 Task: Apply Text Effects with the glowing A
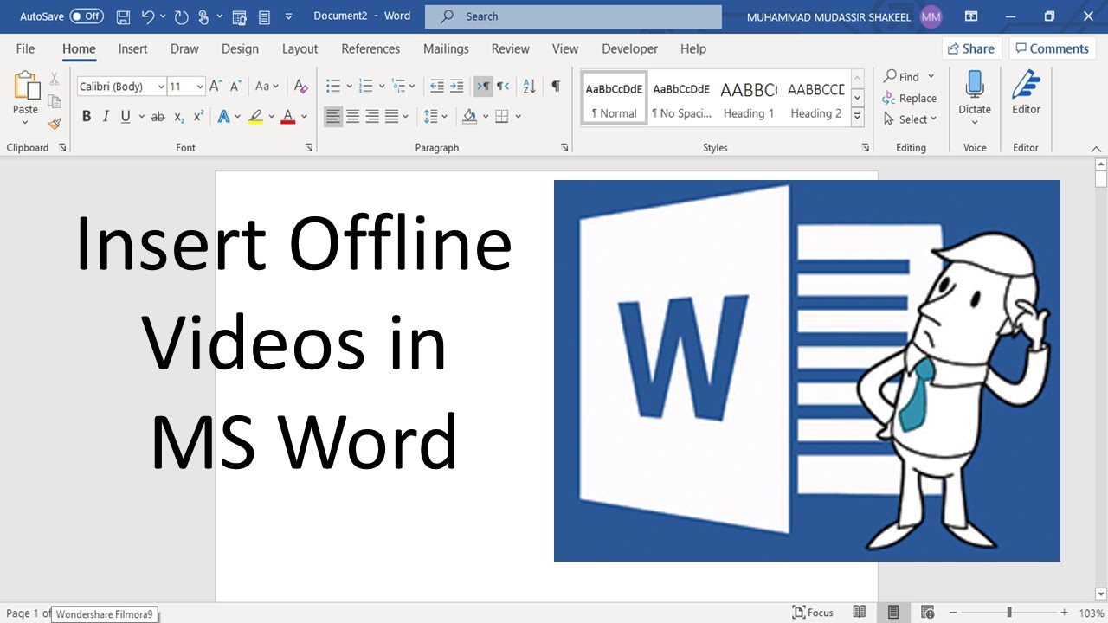click(224, 117)
